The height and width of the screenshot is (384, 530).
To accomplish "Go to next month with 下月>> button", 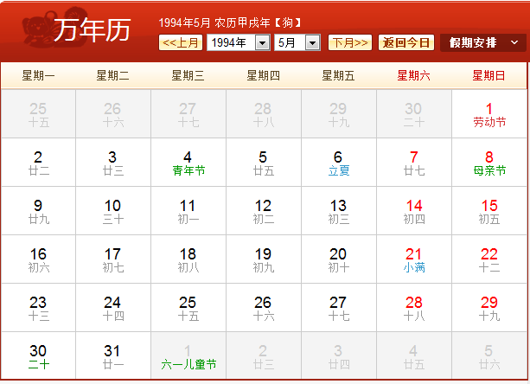I will click(350, 42).
